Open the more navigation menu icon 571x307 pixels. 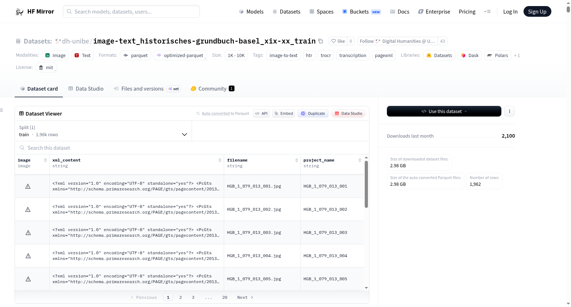[x=487, y=11]
